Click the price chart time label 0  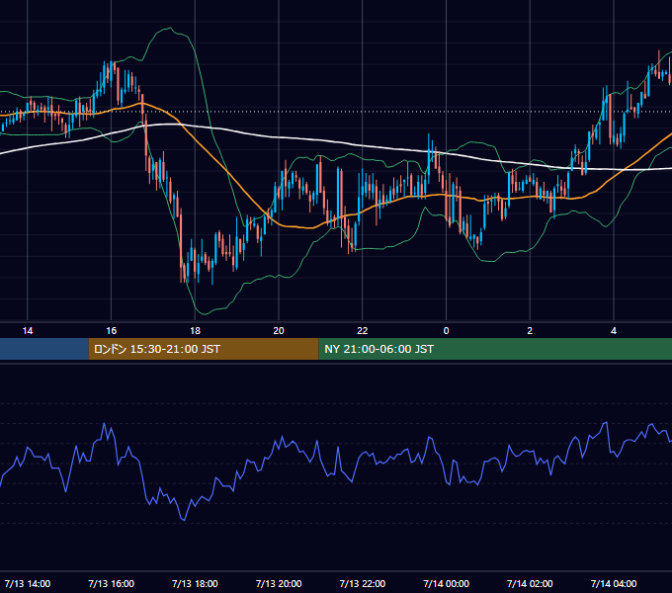point(446,331)
